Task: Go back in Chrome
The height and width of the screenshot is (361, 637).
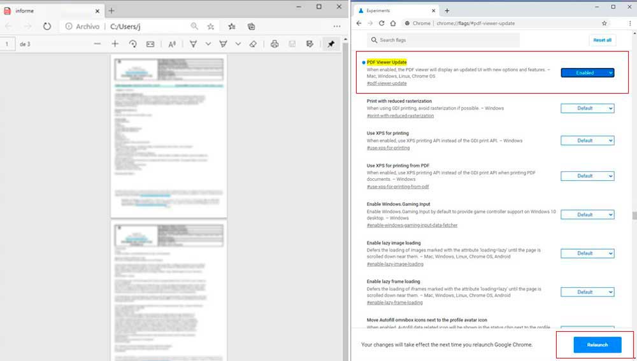Action: click(x=359, y=23)
